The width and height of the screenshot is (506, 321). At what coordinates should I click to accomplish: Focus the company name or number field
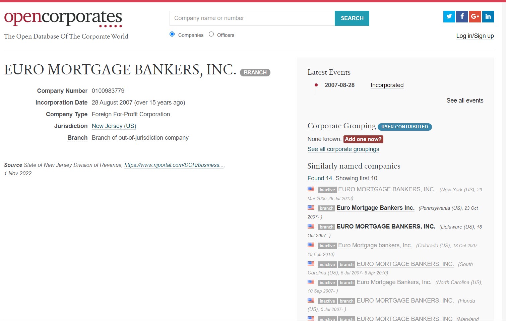(252, 18)
